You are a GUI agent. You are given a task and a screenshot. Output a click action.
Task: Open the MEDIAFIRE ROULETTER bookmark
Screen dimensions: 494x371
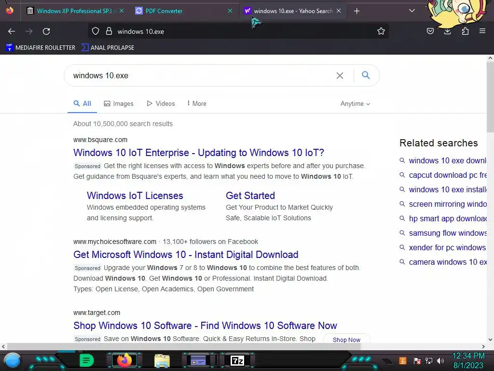point(41,48)
